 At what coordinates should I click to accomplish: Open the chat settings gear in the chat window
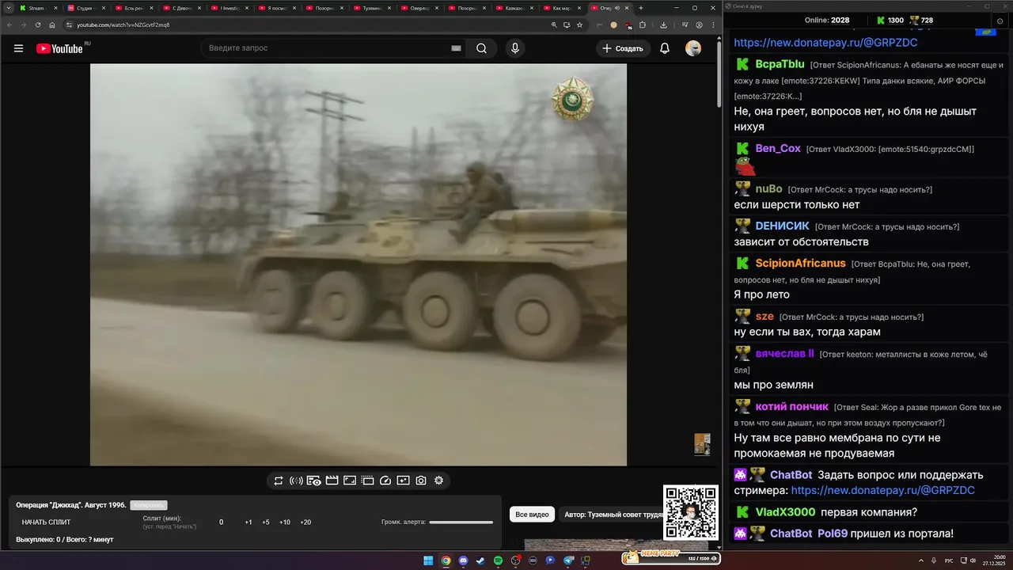coord(1000,21)
